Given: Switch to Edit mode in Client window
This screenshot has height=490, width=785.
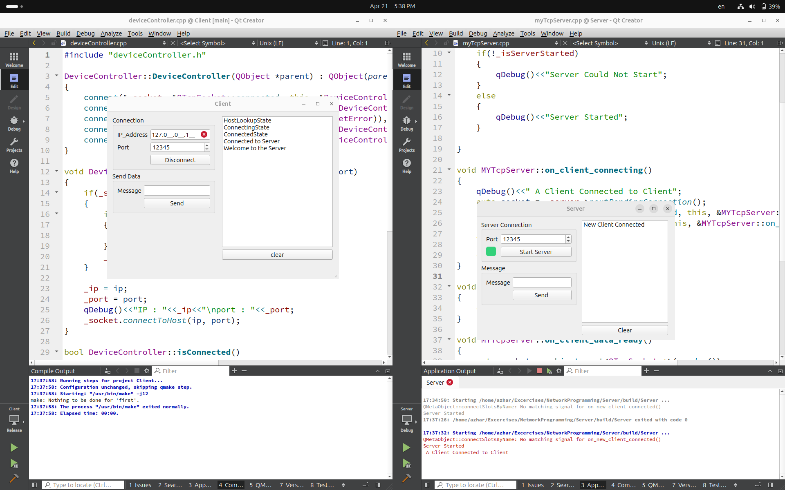Looking at the screenshot, I should [14, 81].
